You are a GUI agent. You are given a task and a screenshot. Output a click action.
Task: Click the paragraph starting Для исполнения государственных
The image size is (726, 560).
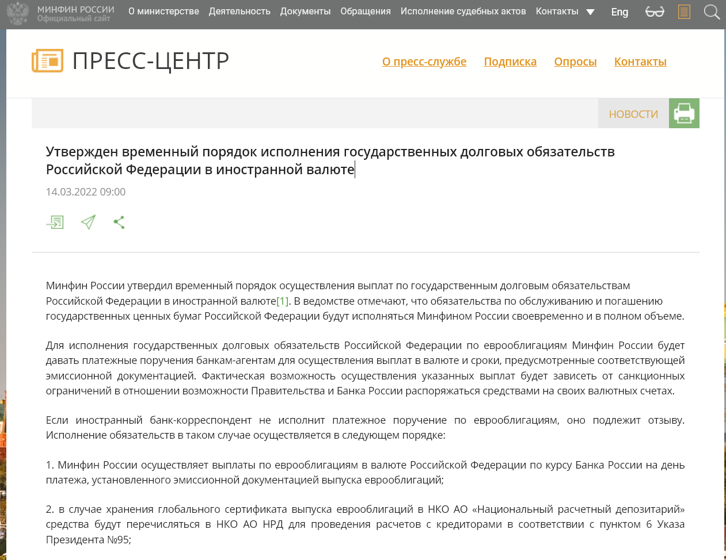click(365, 368)
